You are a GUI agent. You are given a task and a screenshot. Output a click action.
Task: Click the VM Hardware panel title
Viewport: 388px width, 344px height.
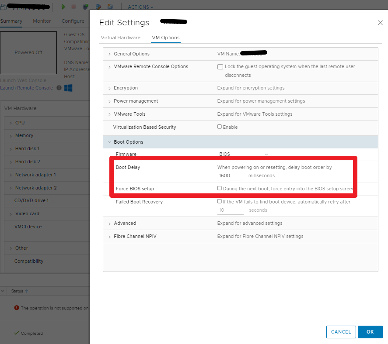(20, 108)
